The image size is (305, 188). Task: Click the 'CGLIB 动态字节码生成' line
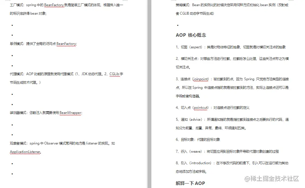(195, 13)
